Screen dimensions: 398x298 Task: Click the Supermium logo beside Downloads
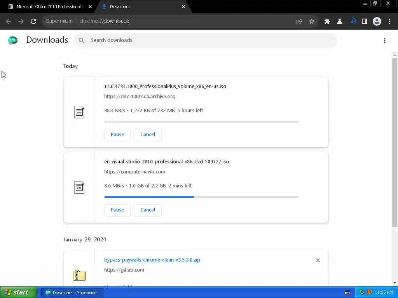click(13, 40)
